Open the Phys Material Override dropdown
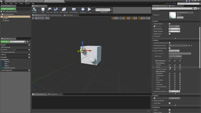Screen dimensions: 201x113 (178, 46)
